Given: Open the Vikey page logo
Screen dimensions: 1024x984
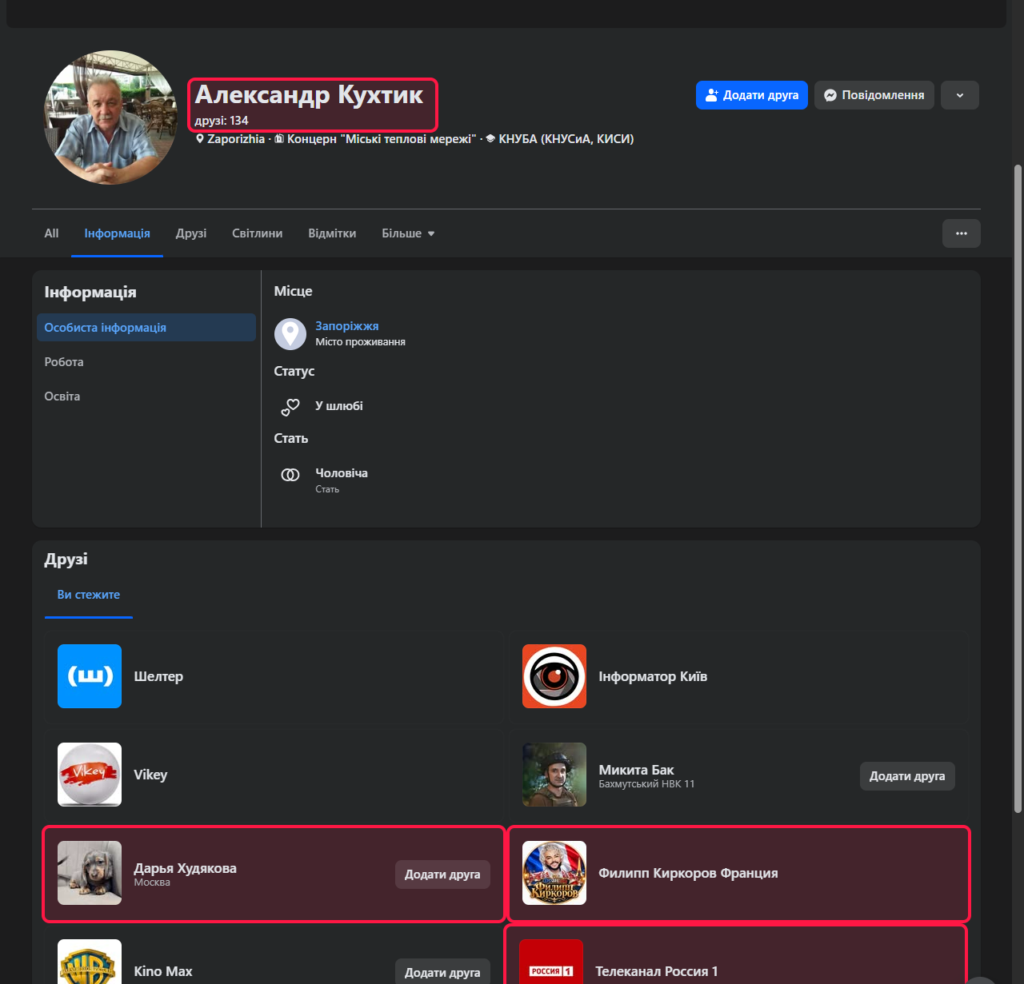Looking at the screenshot, I should [x=90, y=775].
